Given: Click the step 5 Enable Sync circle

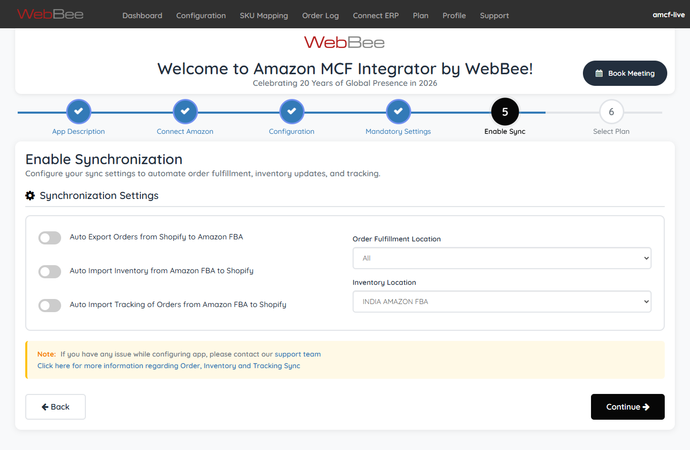Looking at the screenshot, I should point(505,112).
